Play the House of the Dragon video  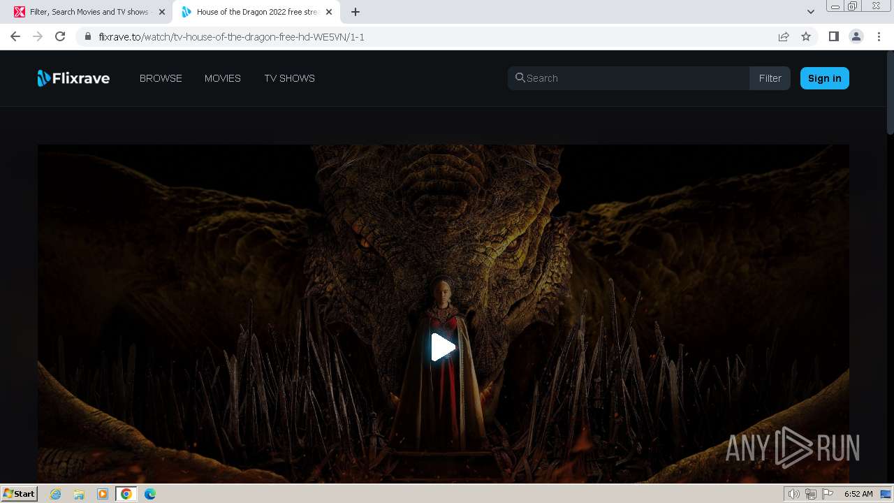coord(443,347)
